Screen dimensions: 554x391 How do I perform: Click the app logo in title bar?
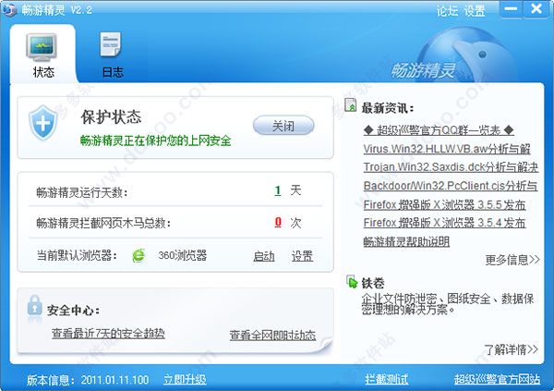9,9
